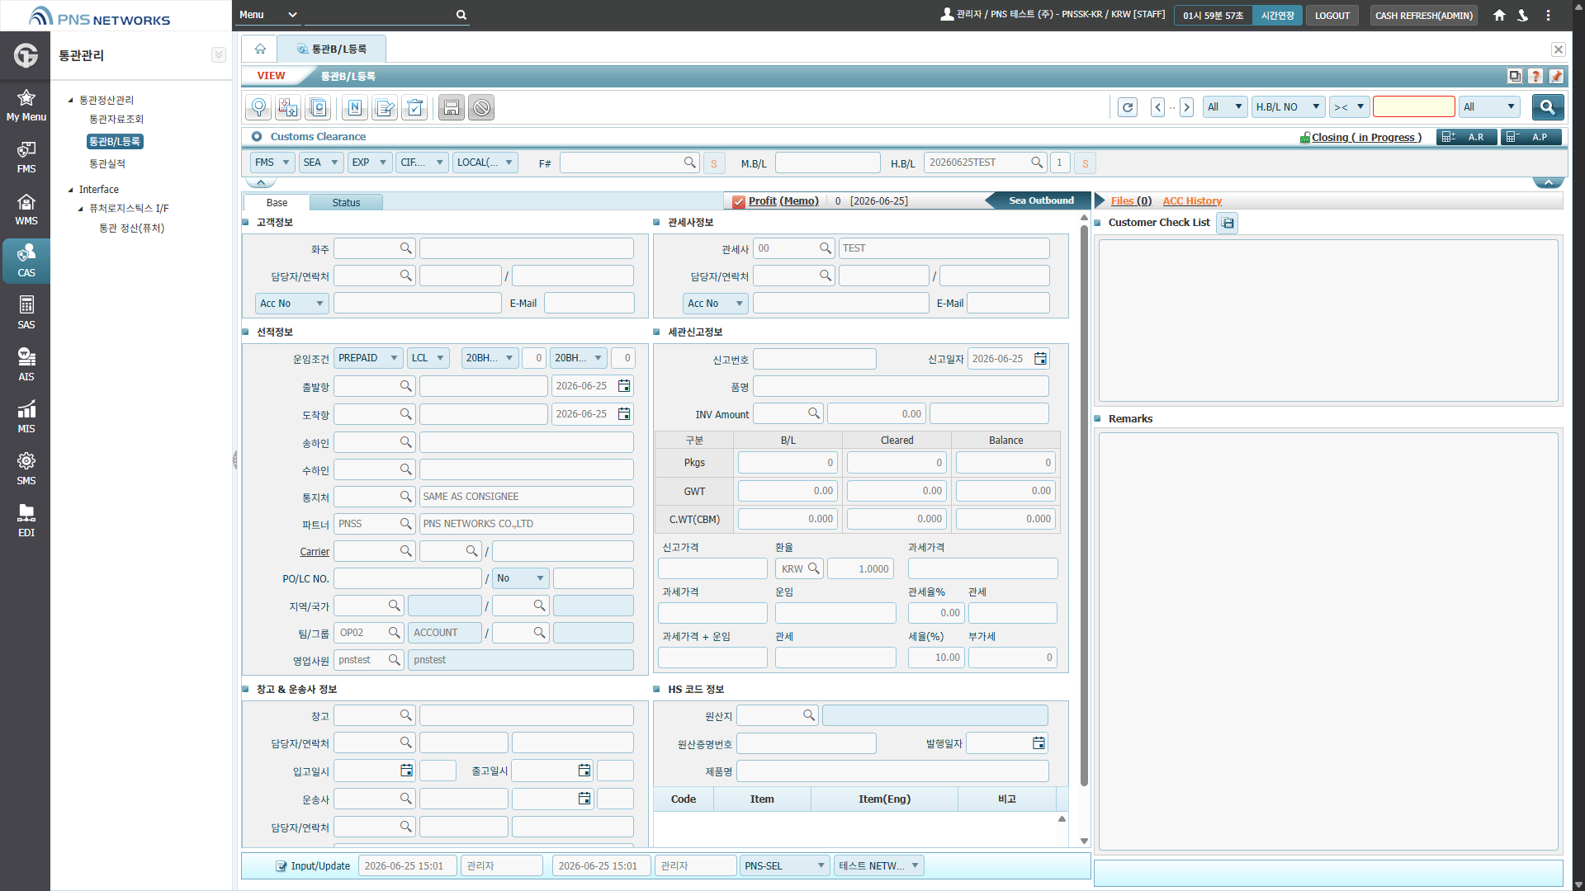The width and height of the screenshot is (1585, 891).
Task: Open the EDI module in left sidebar
Action: click(x=26, y=521)
